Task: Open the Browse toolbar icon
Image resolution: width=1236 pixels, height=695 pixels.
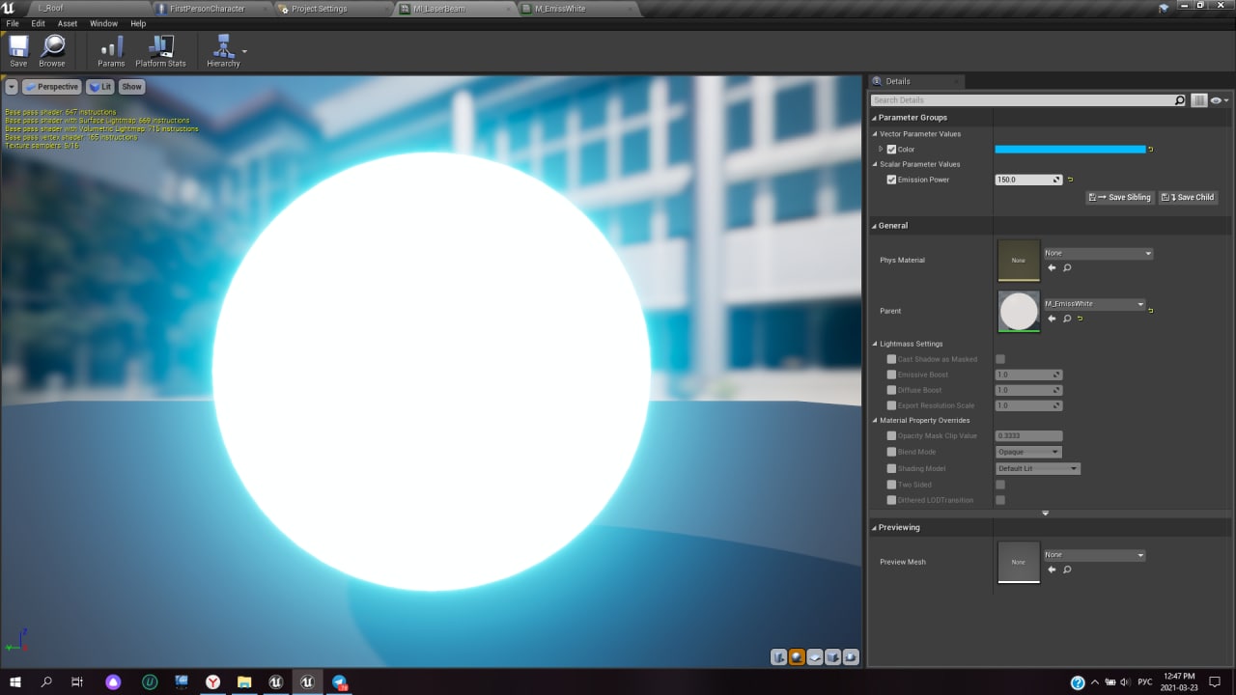Action: [52, 51]
